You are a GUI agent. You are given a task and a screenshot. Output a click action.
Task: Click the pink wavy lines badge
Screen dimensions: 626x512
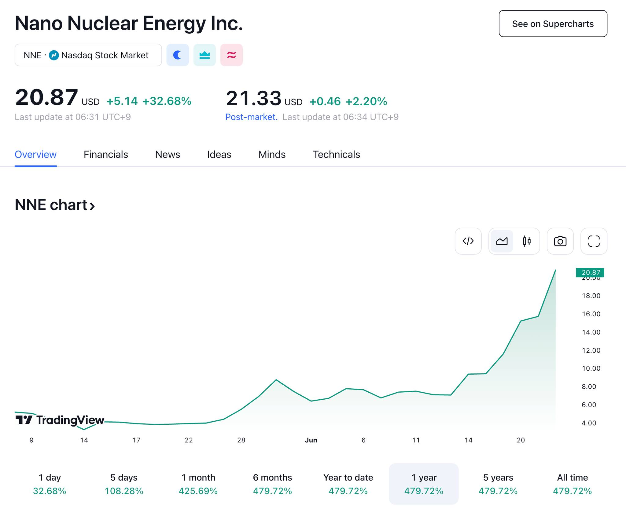pyautogui.click(x=231, y=55)
